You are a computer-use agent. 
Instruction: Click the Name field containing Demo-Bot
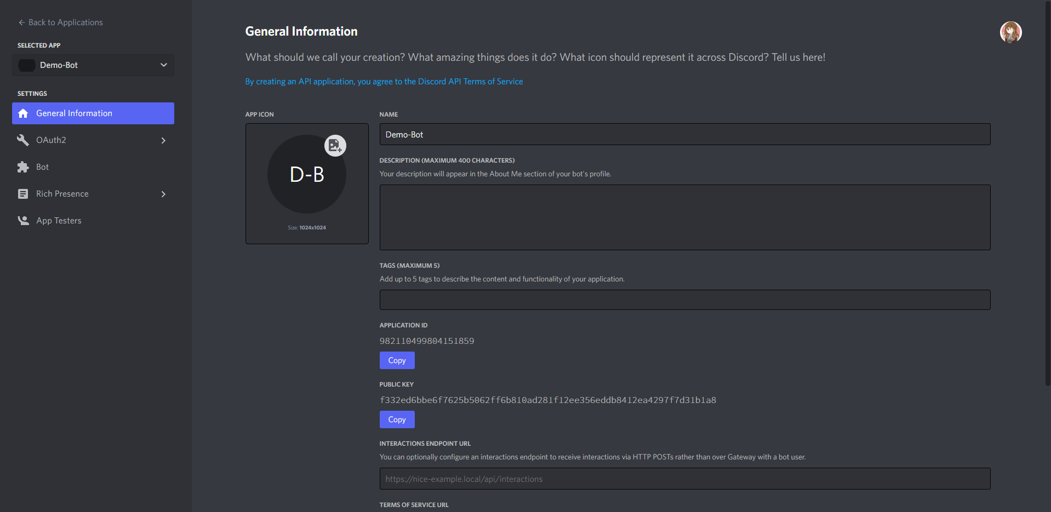(685, 134)
